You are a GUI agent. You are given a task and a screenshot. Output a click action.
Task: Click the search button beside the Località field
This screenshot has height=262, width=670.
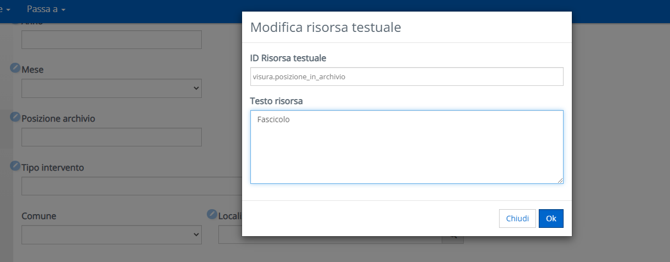(x=453, y=235)
